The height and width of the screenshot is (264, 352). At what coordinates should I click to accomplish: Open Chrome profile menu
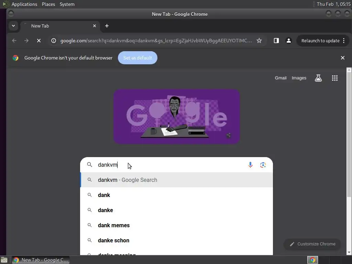(288, 41)
